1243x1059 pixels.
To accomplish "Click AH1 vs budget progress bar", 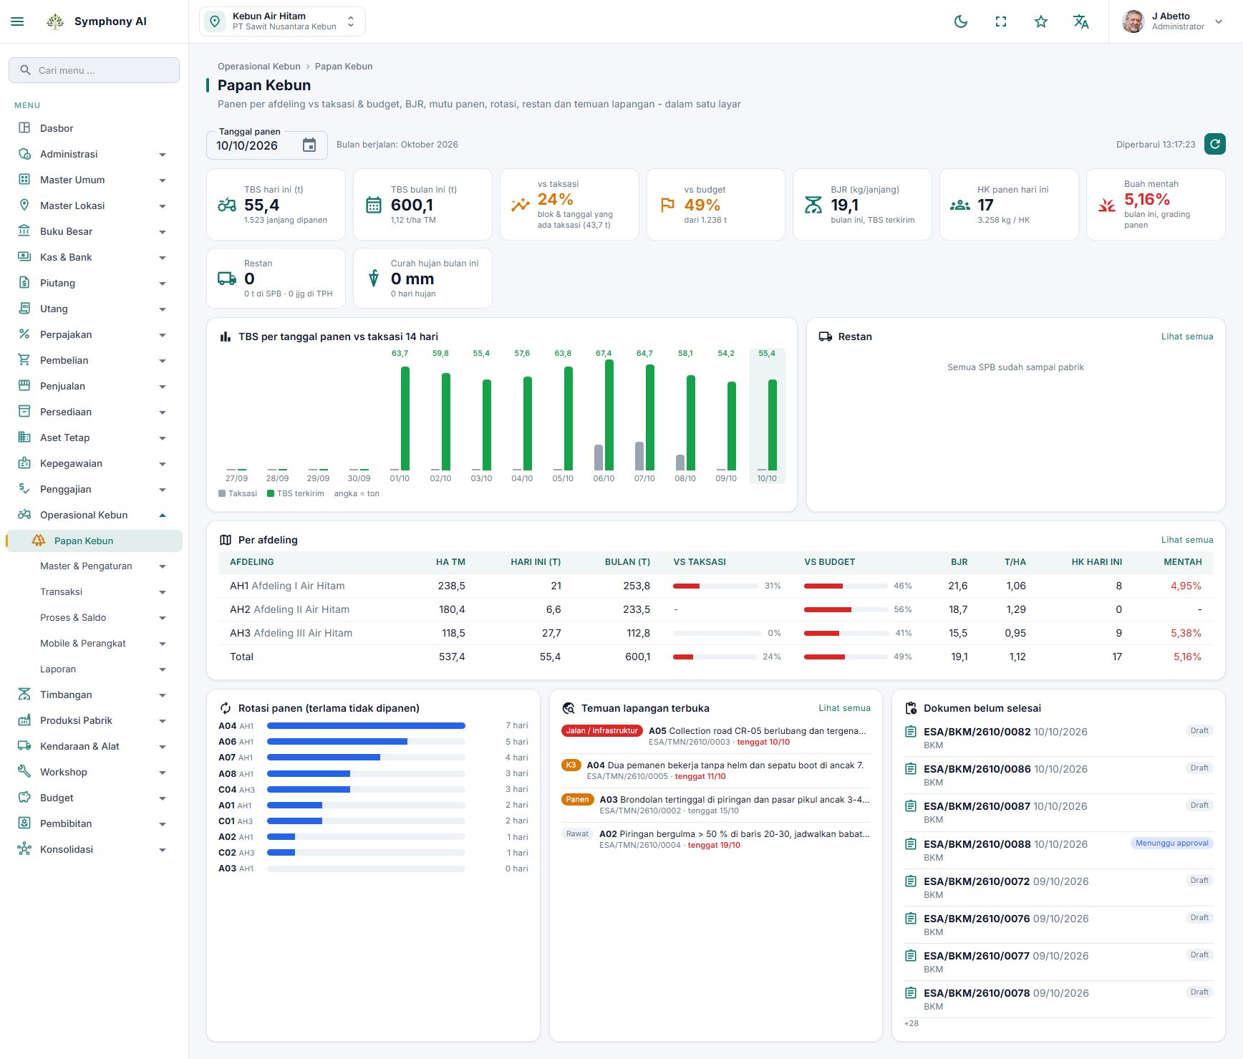I will pos(846,586).
